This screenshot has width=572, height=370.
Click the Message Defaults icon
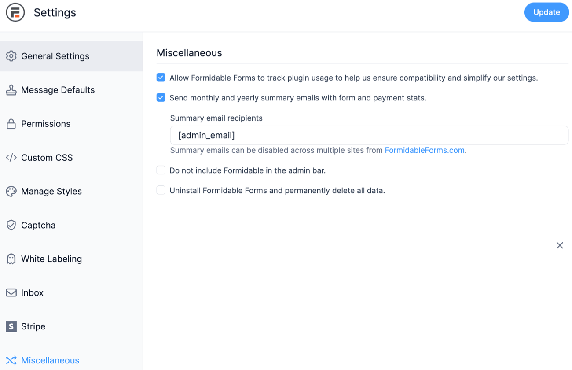point(11,89)
